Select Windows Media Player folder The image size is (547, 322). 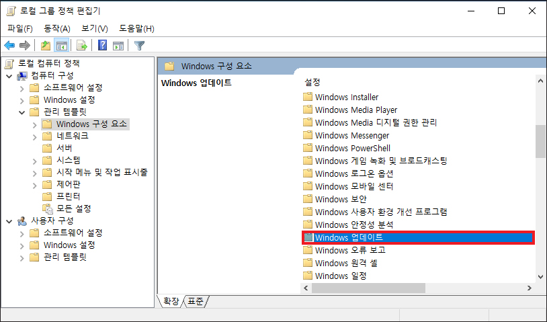(356, 110)
